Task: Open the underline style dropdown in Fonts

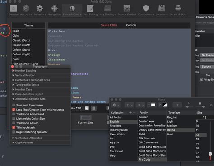Action: [x=129, y=105]
